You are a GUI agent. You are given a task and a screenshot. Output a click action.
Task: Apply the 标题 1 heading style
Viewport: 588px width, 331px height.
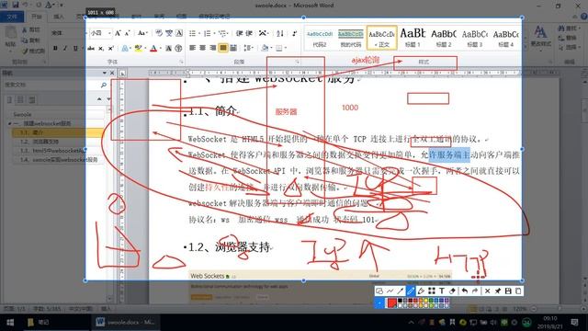tap(413, 38)
